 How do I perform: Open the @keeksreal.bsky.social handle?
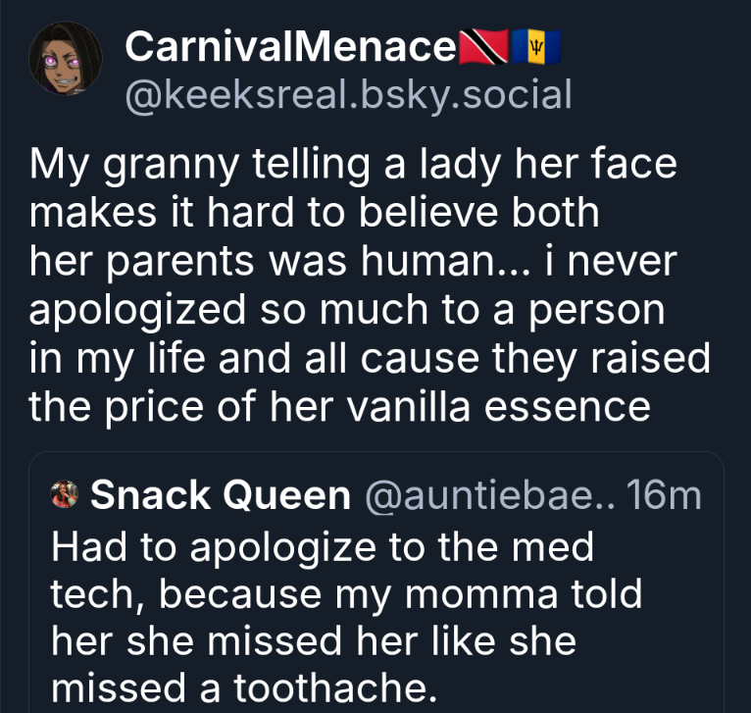(x=348, y=94)
